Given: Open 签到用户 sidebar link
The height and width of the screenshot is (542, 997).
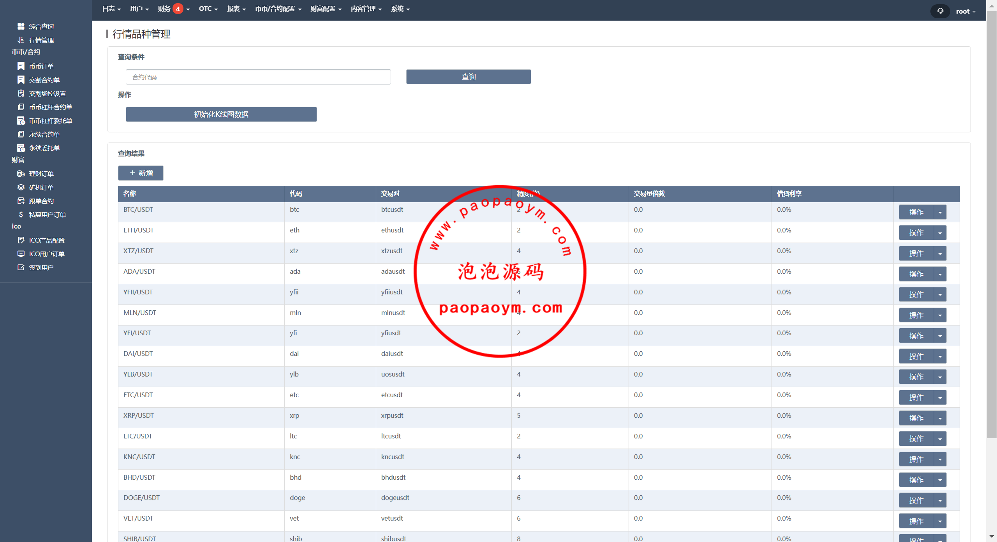Looking at the screenshot, I should pyautogui.click(x=41, y=267).
